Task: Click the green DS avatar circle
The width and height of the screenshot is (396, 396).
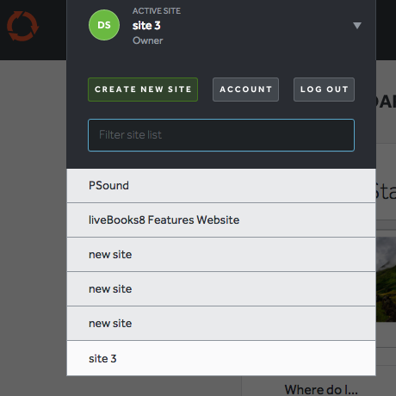Action: point(104,25)
